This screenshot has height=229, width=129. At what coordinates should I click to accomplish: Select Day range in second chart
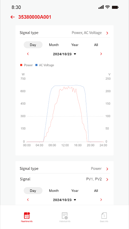point(33,191)
